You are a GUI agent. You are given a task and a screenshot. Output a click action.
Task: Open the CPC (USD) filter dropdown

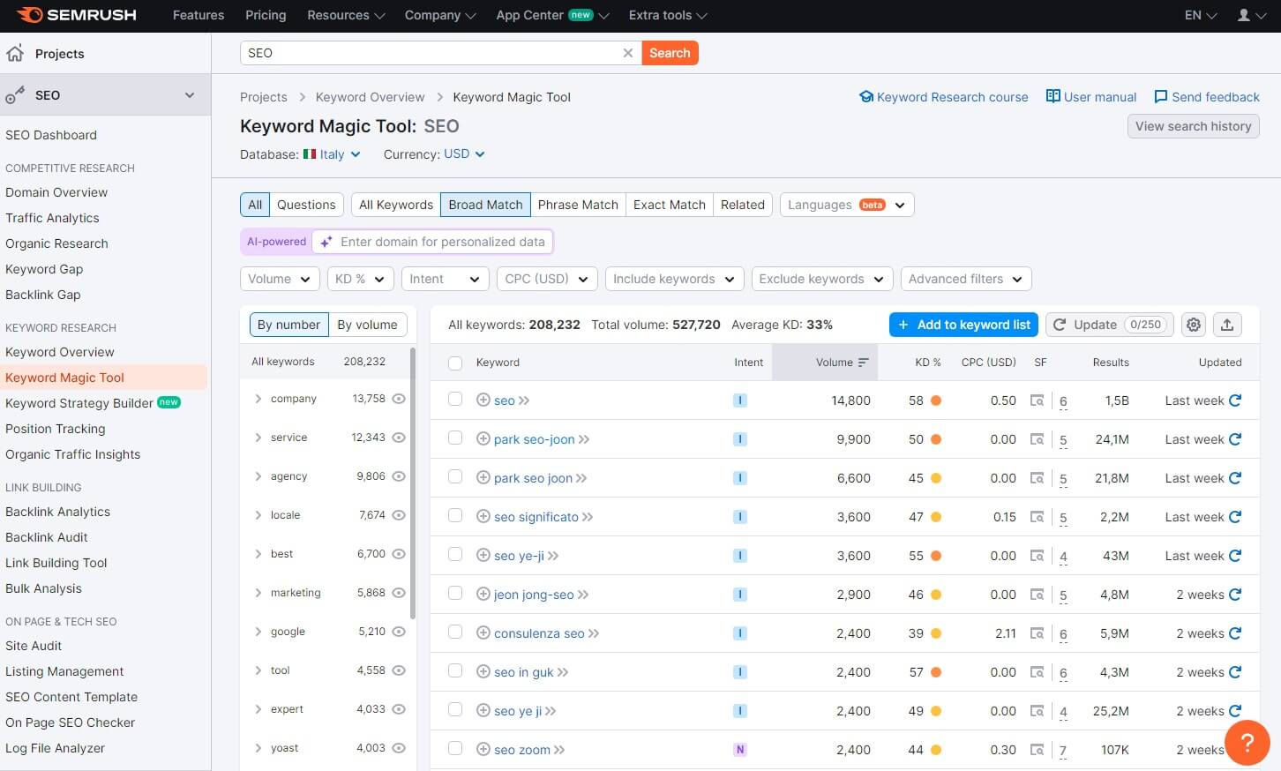(x=547, y=279)
